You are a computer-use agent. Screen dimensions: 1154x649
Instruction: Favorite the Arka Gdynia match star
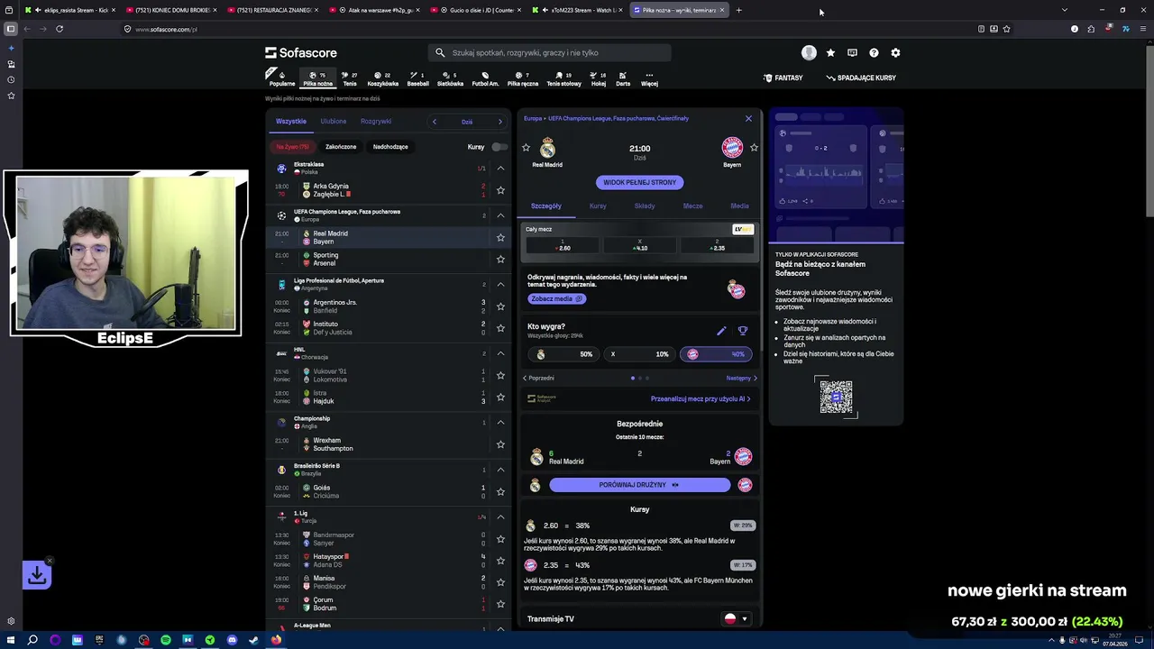pyautogui.click(x=500, y=190)
